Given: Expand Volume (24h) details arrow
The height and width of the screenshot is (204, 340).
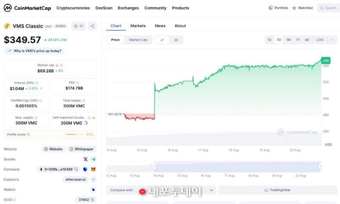Looking at the screenshot, I should 41,89.
